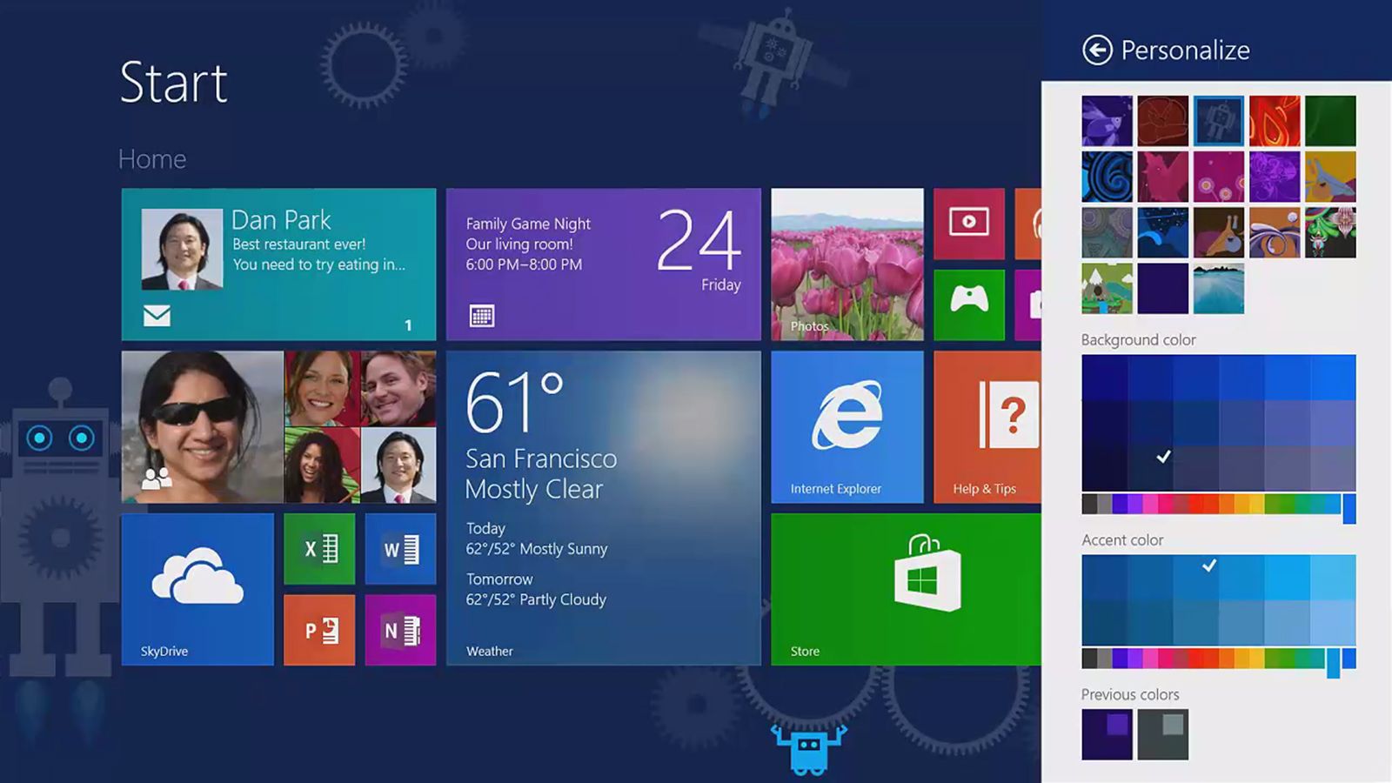Open the PowerPoint tile
This screenshot has width=1392, height=783.
pyautogui.click(x=319, y=632)
